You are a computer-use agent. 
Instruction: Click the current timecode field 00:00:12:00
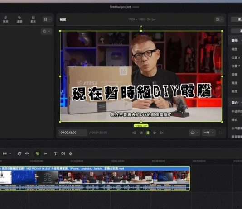73,133
